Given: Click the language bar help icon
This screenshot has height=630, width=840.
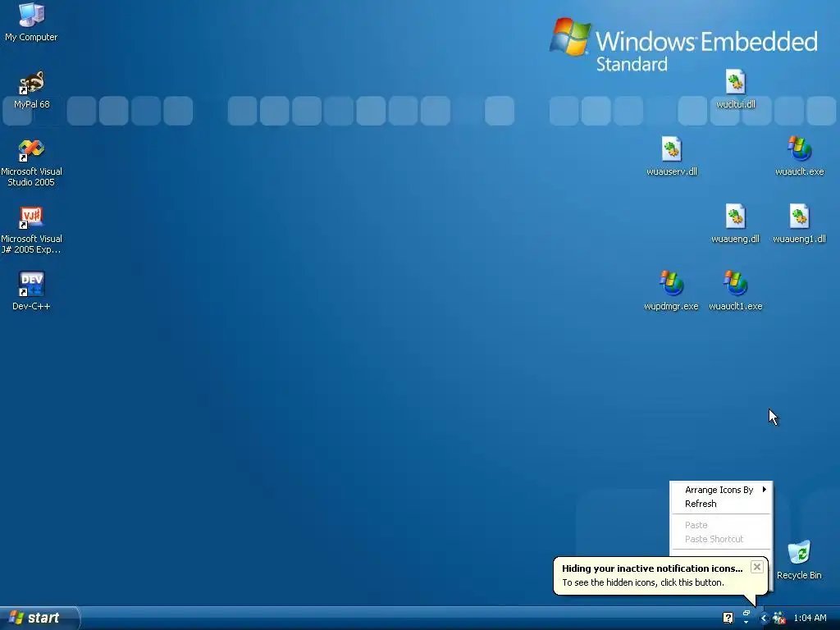Looking at the screenshot, I should click(728, 618).
